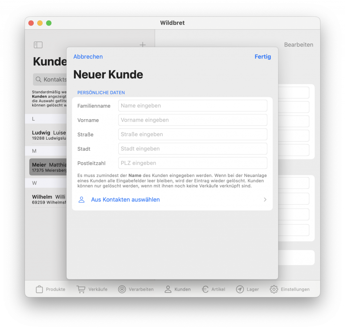Click the Bearbeiten button
The image size is (345, 330).
[x=299, y=45]
